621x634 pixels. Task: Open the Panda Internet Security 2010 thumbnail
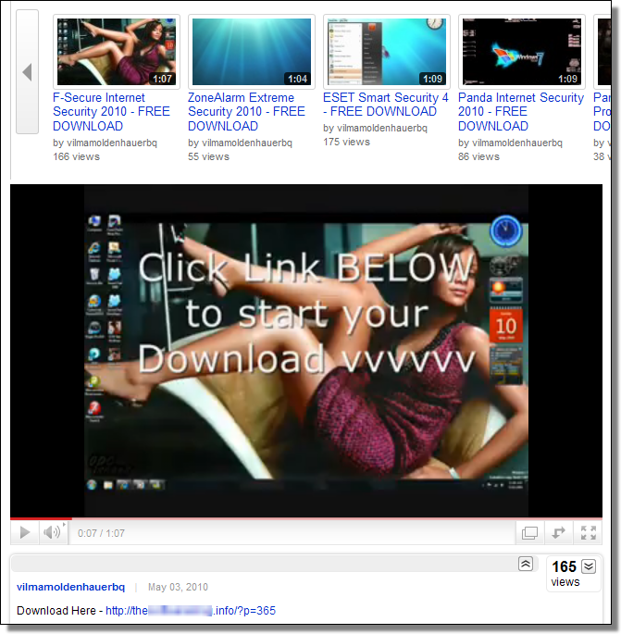[x=521, y=51]
